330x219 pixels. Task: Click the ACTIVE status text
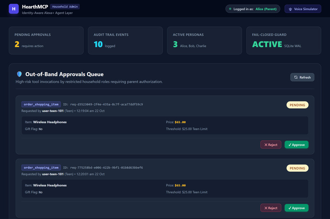(x=267, y=44)
